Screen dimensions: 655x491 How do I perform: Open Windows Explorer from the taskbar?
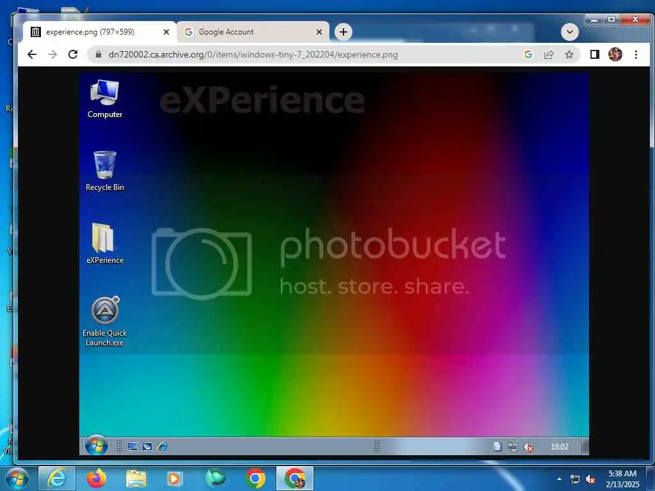point(136,478)
